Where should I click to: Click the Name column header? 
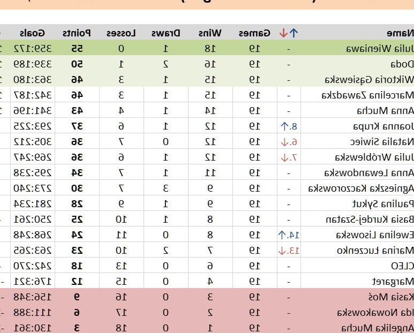click(x=400, y=33)
